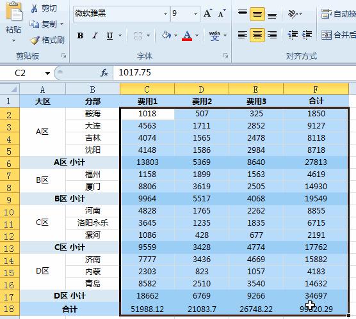Click the Phonetic Guide (wén) icon
Screen dimensions: 356x319
pos(214,36)
